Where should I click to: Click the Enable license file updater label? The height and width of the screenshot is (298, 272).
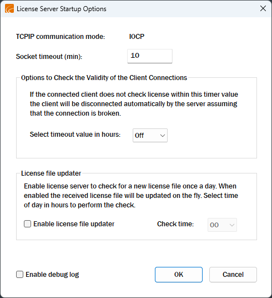(x=74, y=224)
